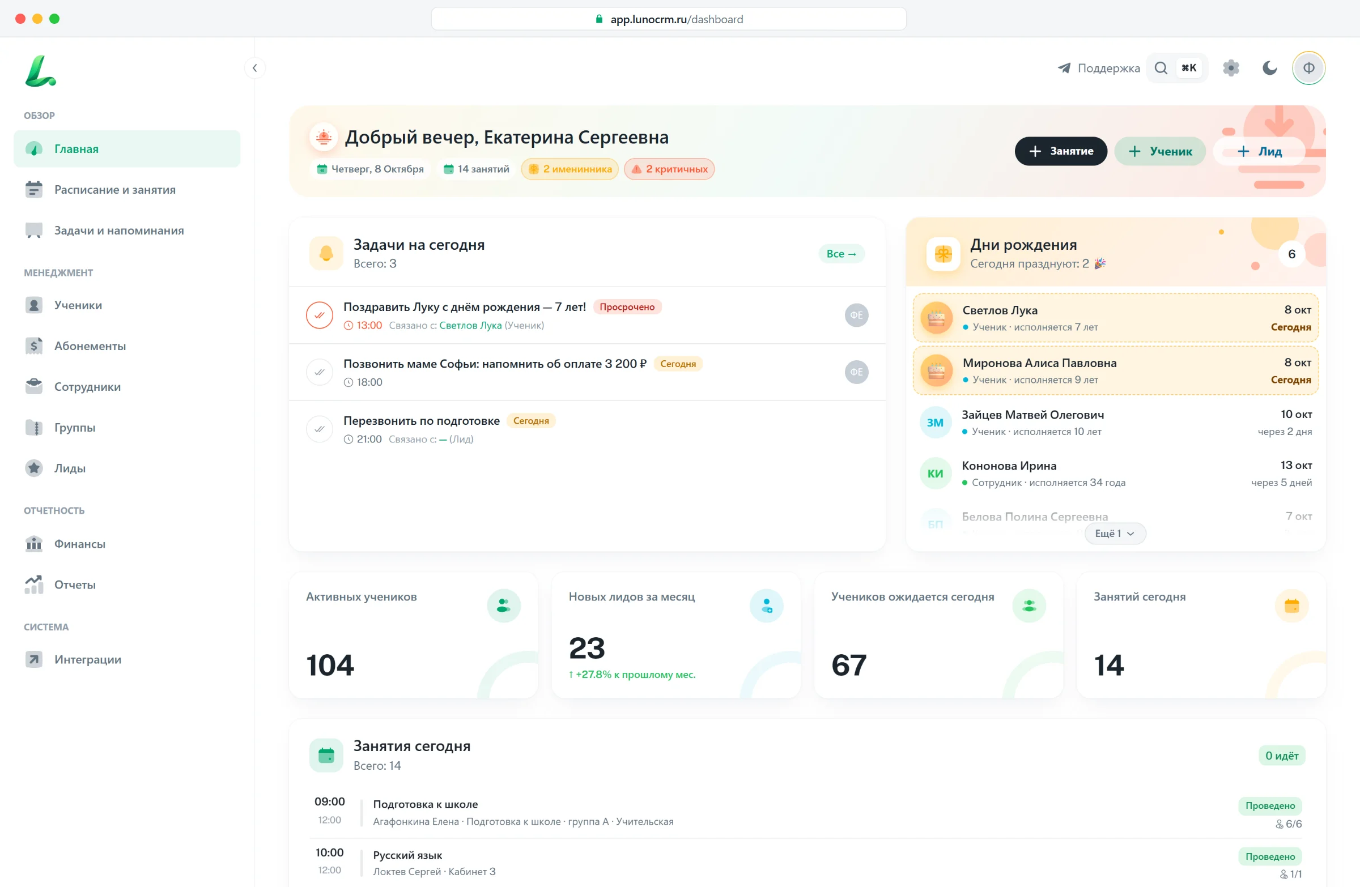Click the ФЕ assignee avatar on Луку task
Viewport: 1360px width, 887px height.
(856, 315)
